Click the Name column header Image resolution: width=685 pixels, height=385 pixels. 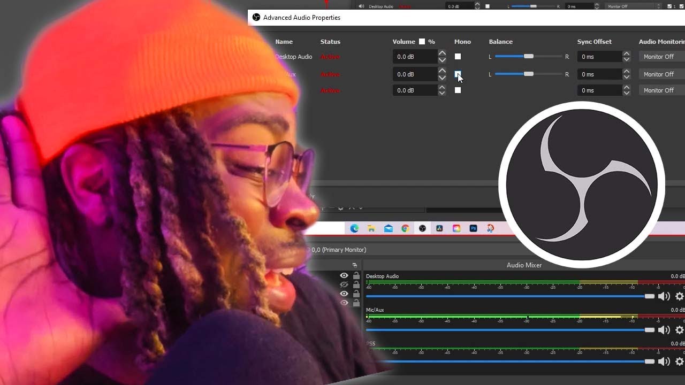pyautogui.click(x=284, y=42)
